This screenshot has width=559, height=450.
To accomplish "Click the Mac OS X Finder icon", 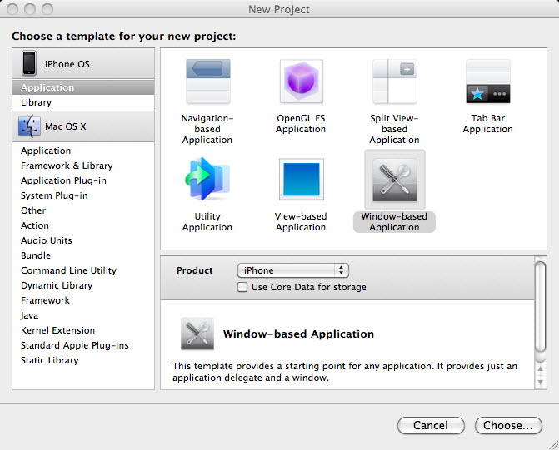I will pyautogui.click(x=29, y=126).
